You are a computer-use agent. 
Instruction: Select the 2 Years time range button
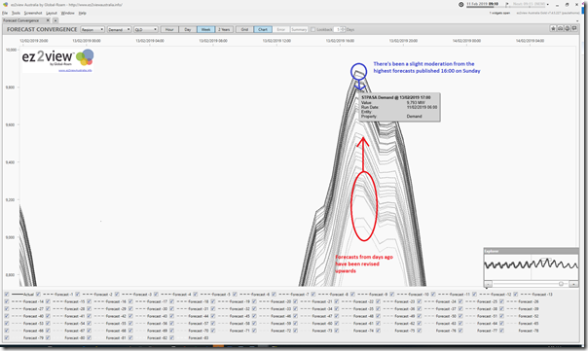click(x=224, y=29)
